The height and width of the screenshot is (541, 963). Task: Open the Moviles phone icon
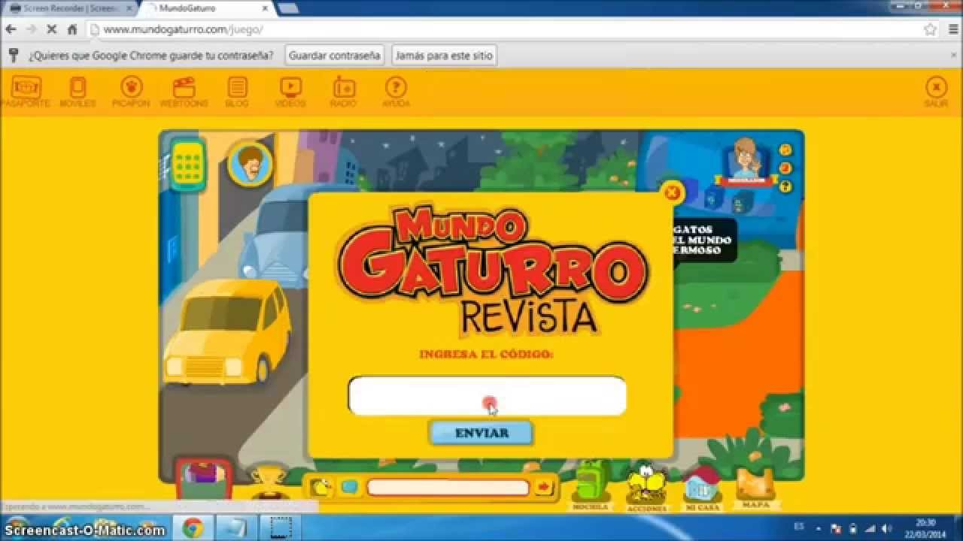(78, 92)
